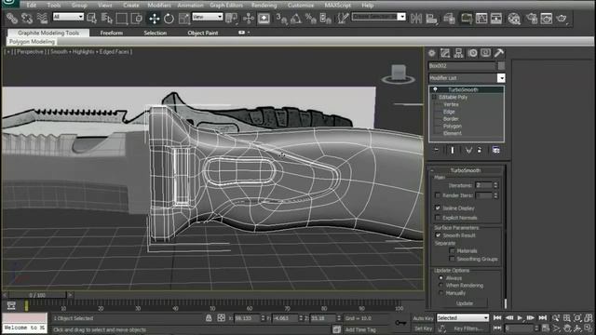Image resolution: width=596 pixels, height=335 pixels.
Task: Open Select by Name dialog
Action: 107,18
